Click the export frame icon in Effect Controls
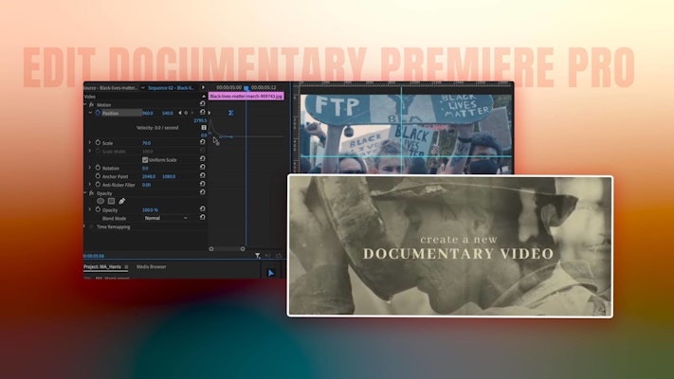 (279, 256)
